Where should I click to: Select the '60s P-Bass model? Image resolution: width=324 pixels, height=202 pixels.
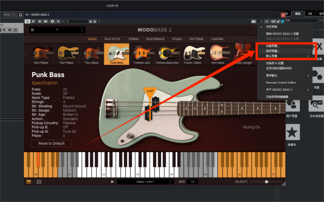pyautogui.click(x=41, y=54)
